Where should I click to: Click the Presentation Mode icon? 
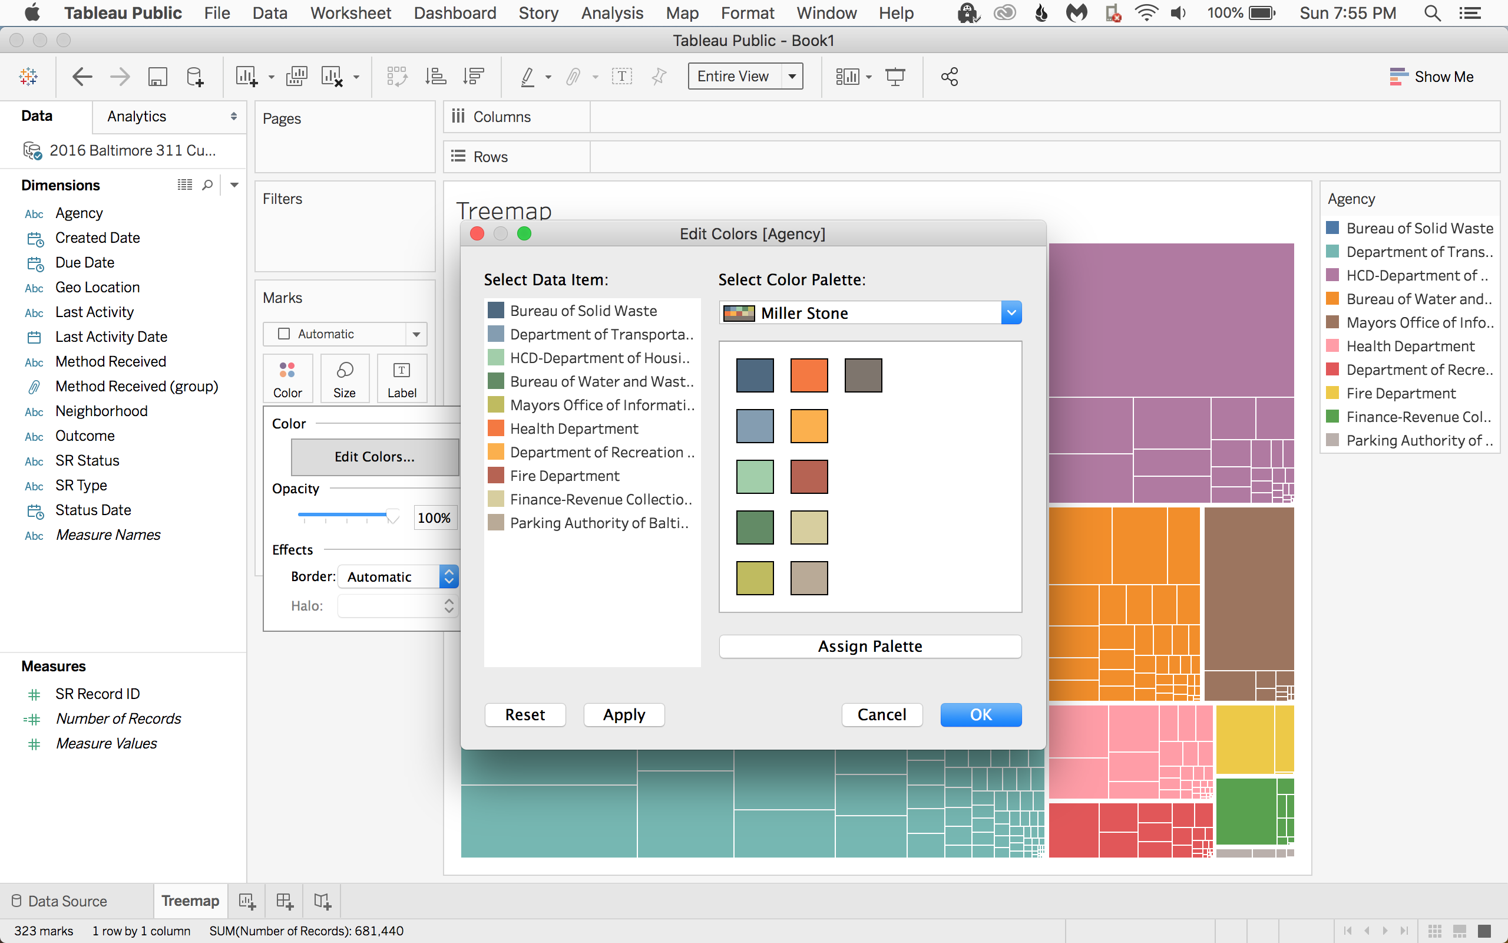(x=895, y=77)
